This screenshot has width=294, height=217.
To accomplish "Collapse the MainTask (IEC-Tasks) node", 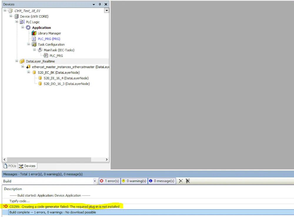I will 34,50.
